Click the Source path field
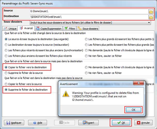Image resolution: width=157 pixels, height=129 pixels. (89, 11)
